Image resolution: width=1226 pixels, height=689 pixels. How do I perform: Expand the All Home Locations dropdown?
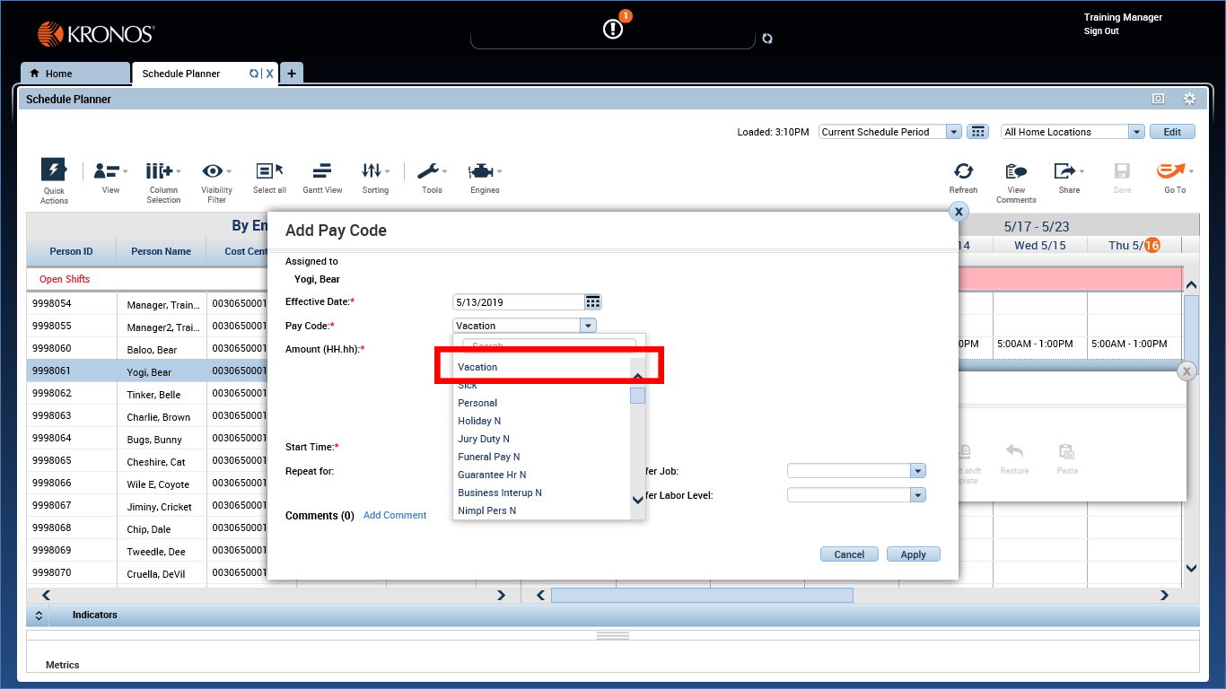(x=1136, y=131)
